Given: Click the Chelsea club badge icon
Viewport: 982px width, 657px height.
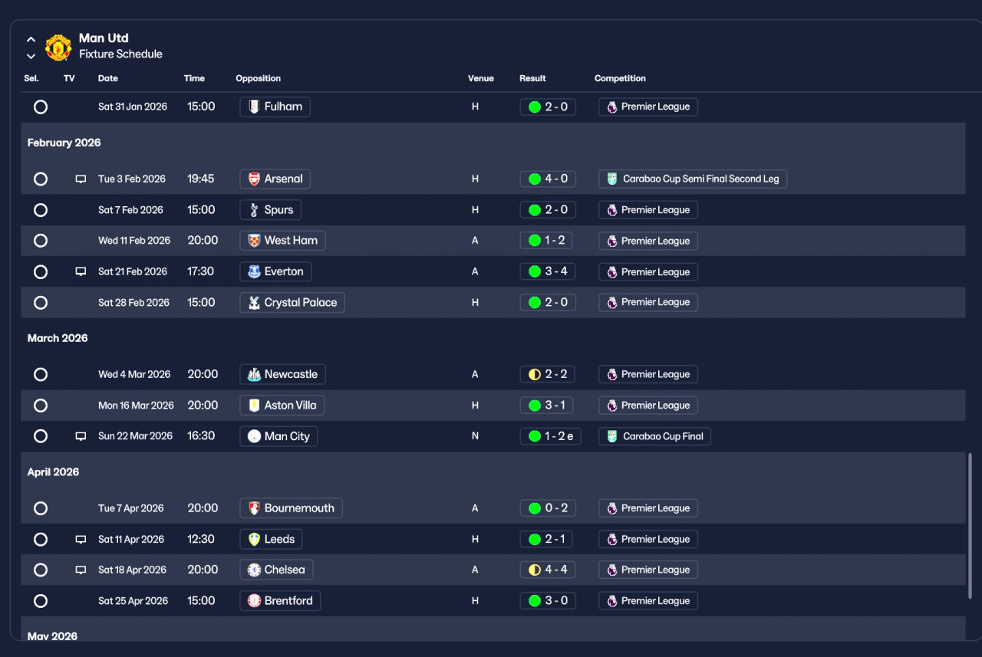Looking at the screenshot, I should 254,570.
